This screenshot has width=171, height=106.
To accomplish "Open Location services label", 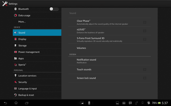I will (27, 76).
